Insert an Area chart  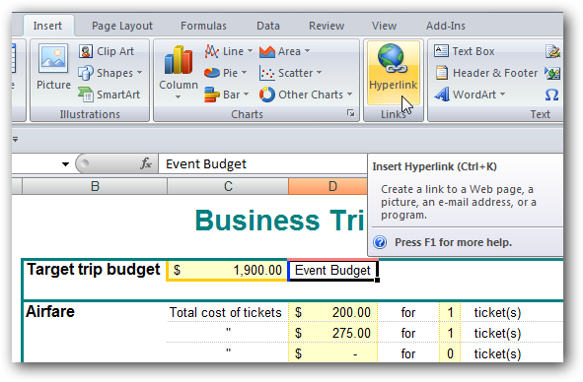(284, 51)
